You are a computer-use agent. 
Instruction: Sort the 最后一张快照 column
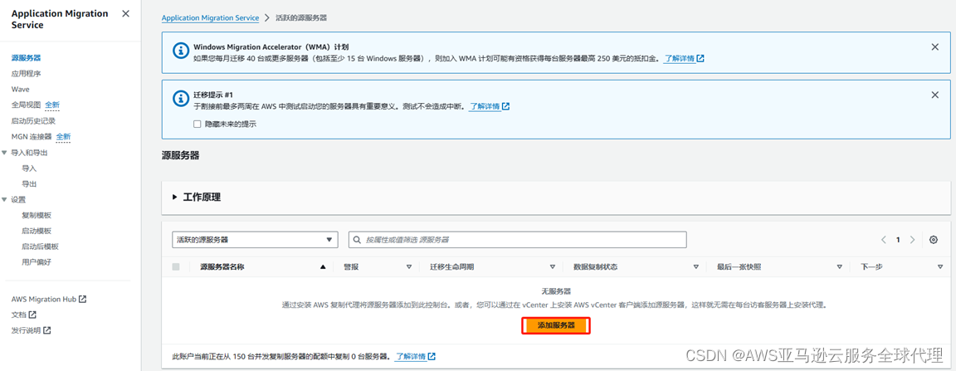pyautogui.click(x=840, y=267)
